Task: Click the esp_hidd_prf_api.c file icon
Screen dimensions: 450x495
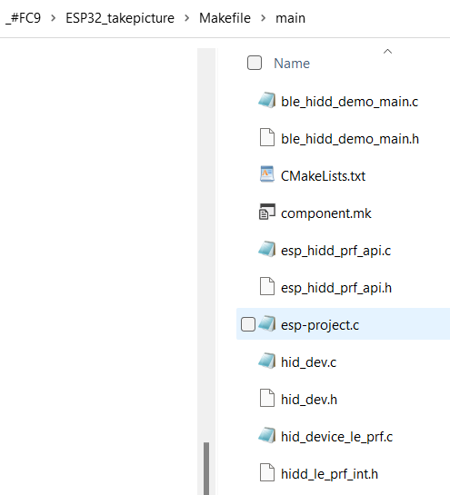Action: pyautogui.click(x=266, y=250)
